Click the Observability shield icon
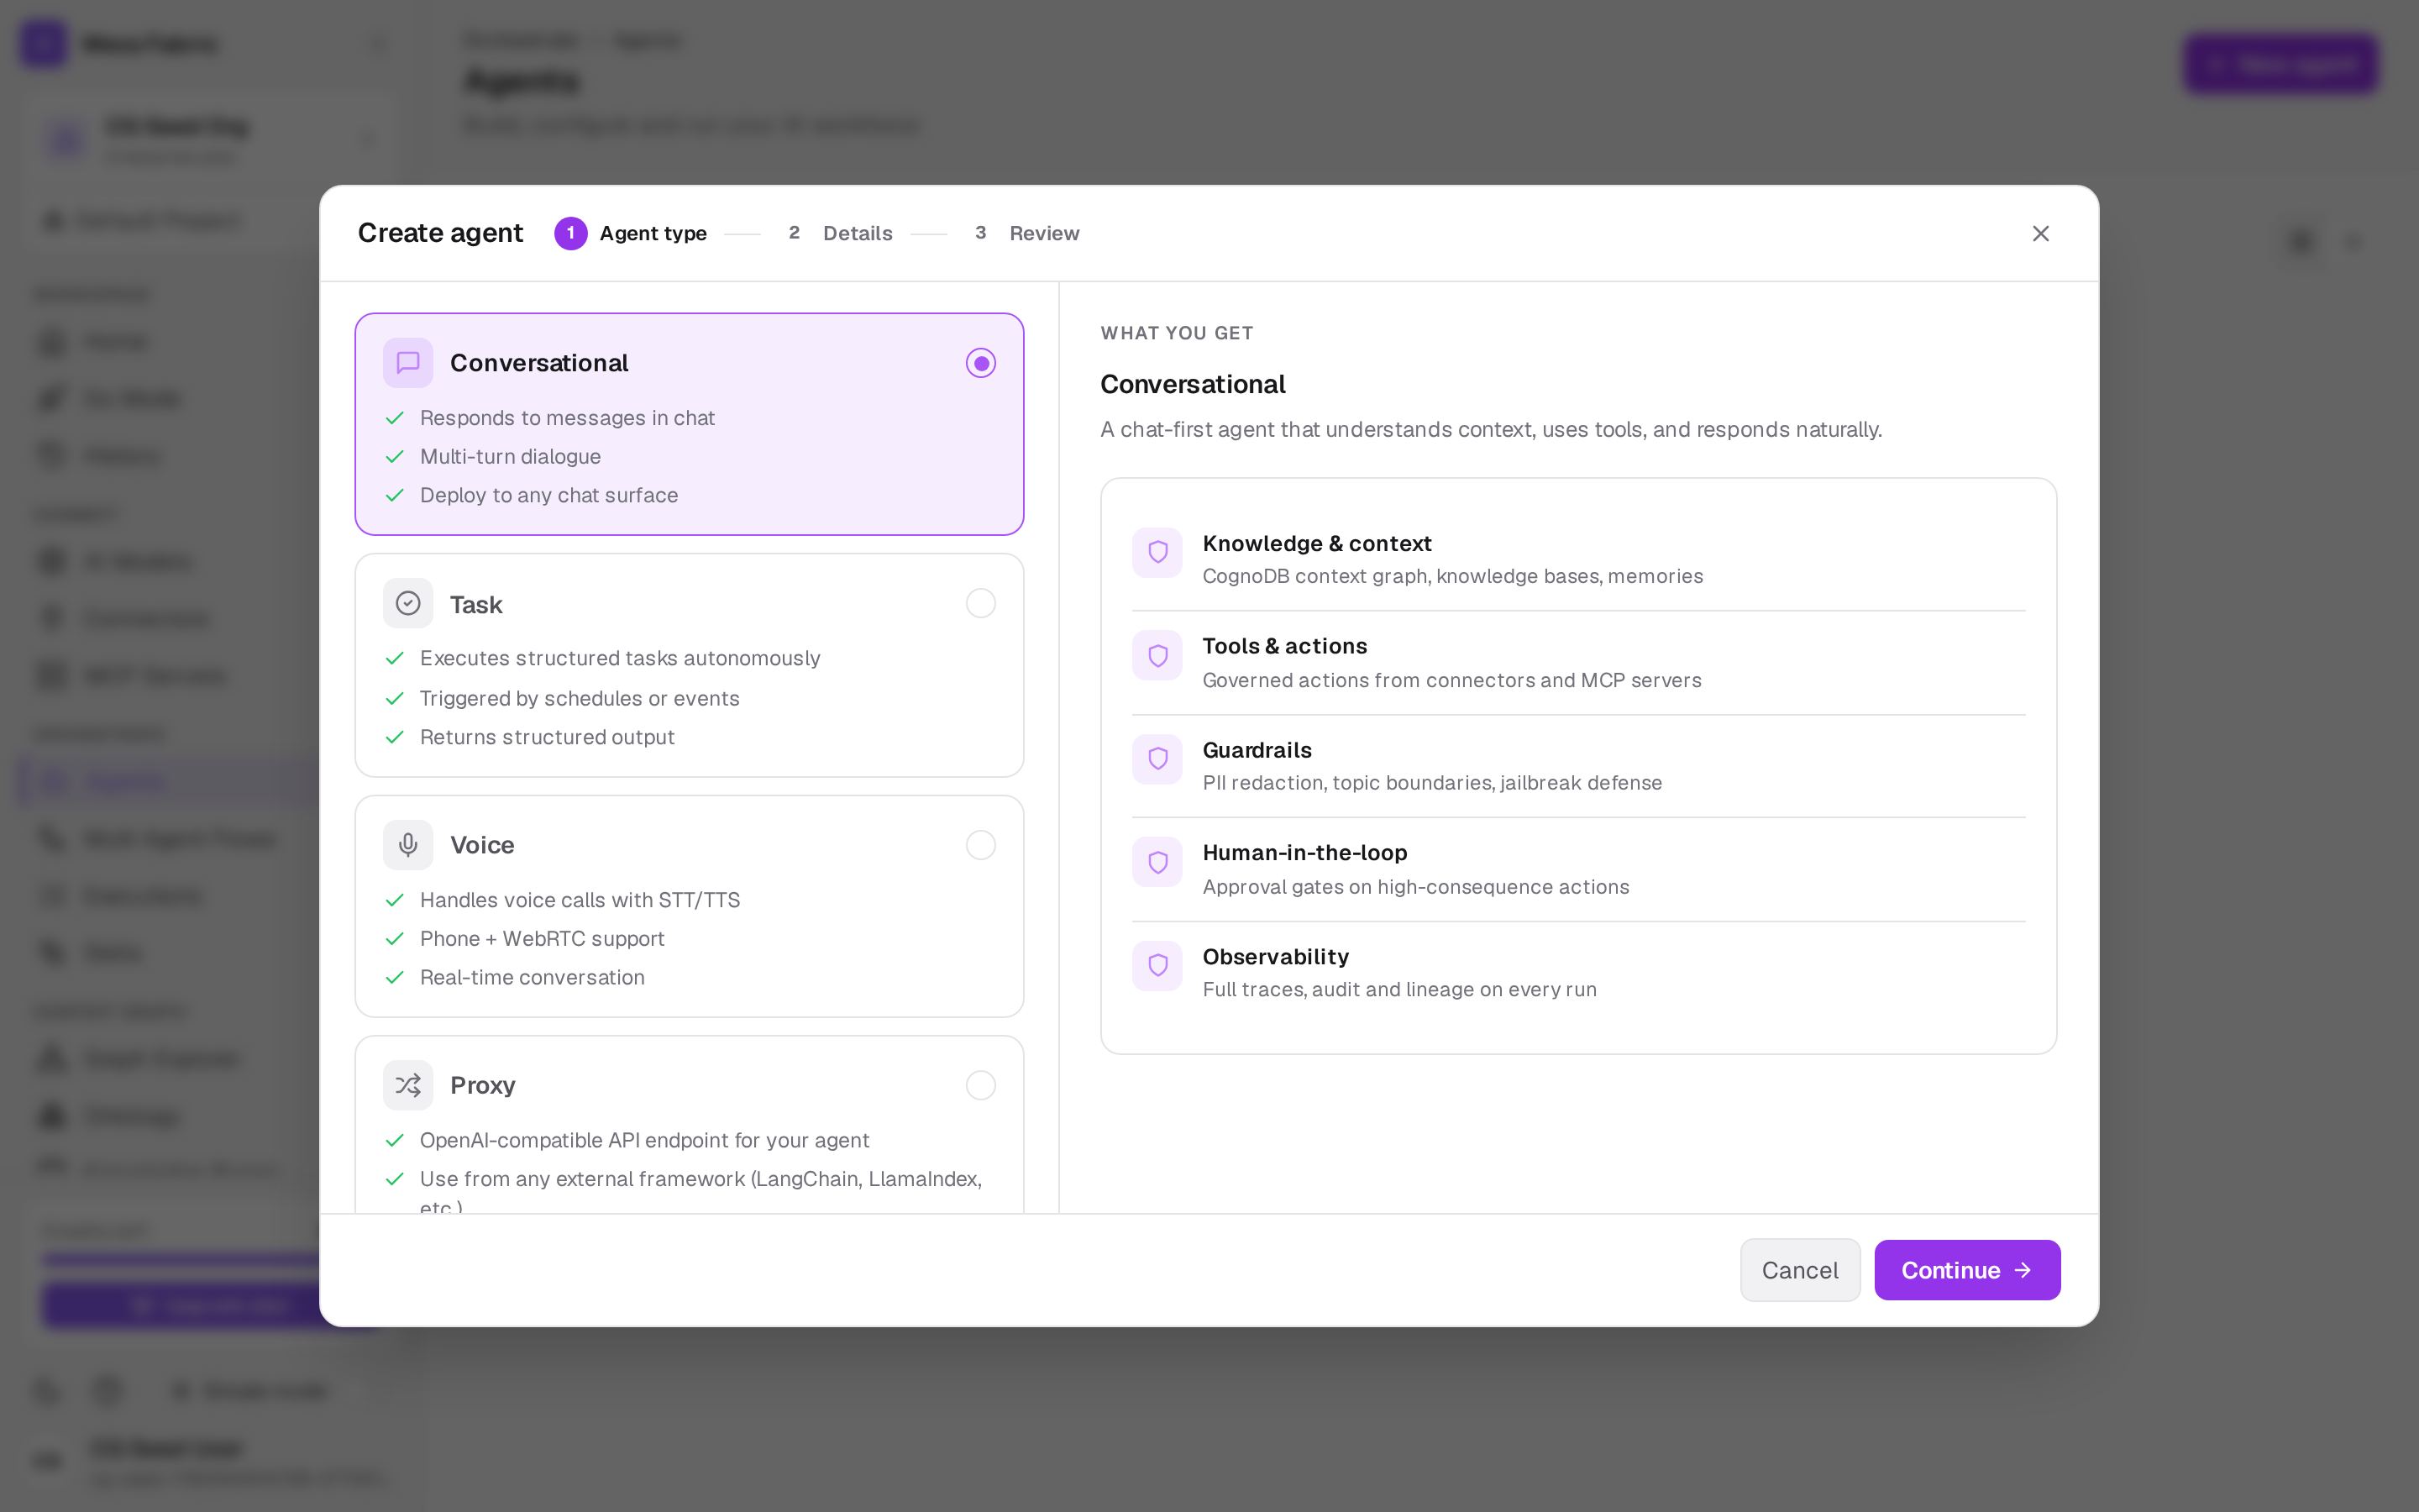The width and height of the screenshot is (2419, 1512). 1157,966
